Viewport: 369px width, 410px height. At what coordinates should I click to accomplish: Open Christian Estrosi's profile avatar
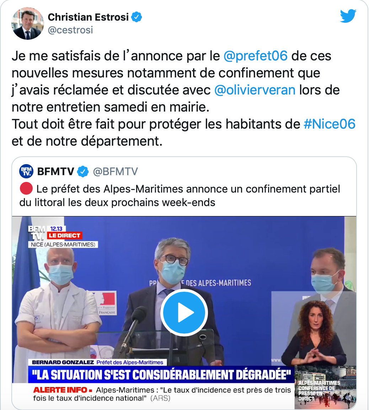click(x=27, y=23)
